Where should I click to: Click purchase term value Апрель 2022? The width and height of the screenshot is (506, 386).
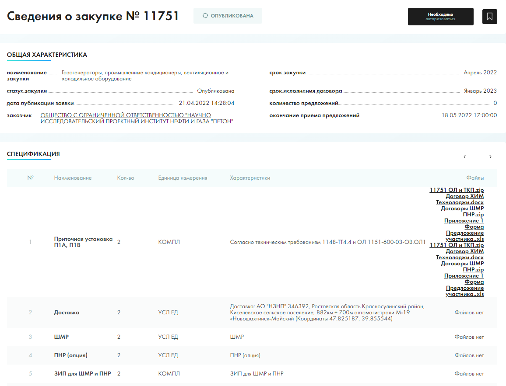(x=480, y=73)
